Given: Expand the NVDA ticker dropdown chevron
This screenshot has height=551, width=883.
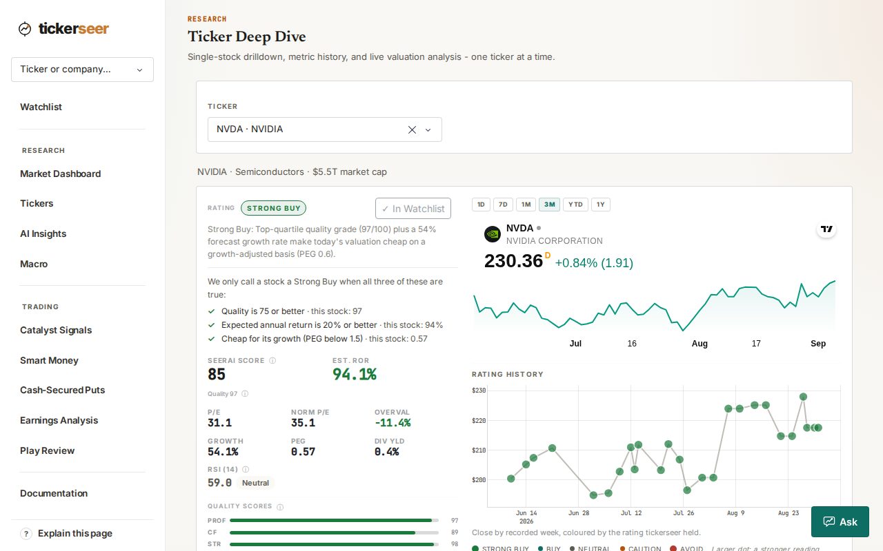Looking at the screenshot, I should [428, 129].
